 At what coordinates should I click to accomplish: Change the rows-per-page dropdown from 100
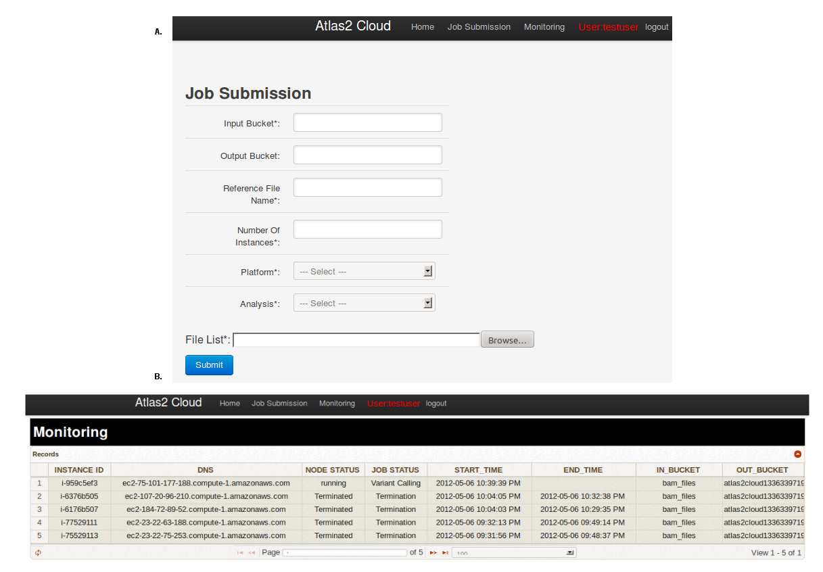514,553
